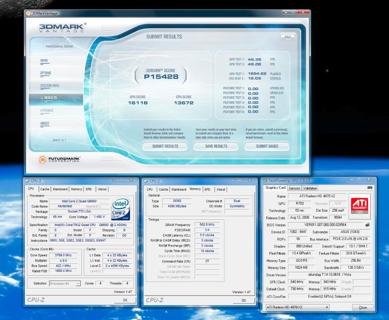The height and width of the screenshot is (320, 389).
Task: Click the Multiplier x 9.0 field
Action: coord(63,261)
